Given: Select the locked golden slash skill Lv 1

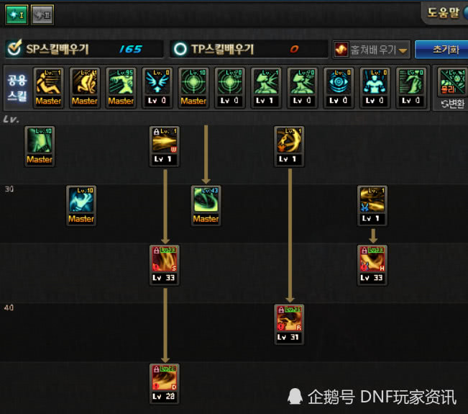Looking at the screenshot, I should pyautogui.click(x=165, y=146).
